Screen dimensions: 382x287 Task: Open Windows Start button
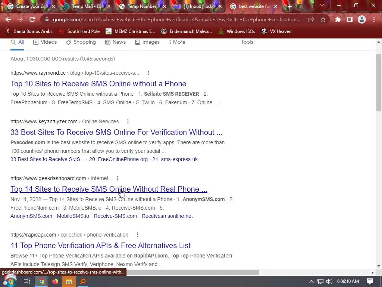pyautogui.click(x=10, y=281)
